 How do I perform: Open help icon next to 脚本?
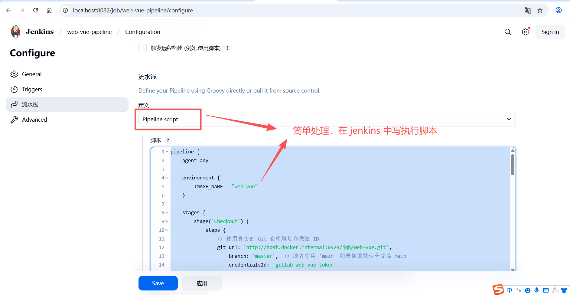tap(168, 140)
